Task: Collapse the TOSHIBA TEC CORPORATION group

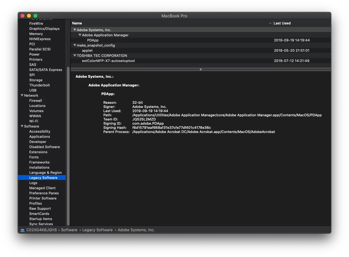Action: coord(75,56)
